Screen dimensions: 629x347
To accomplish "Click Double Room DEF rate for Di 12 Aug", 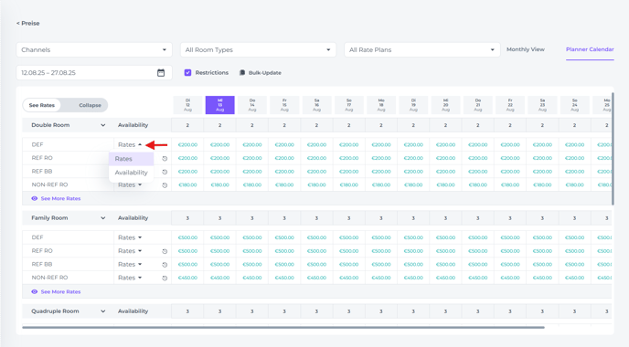I will [x=187, y=144].
